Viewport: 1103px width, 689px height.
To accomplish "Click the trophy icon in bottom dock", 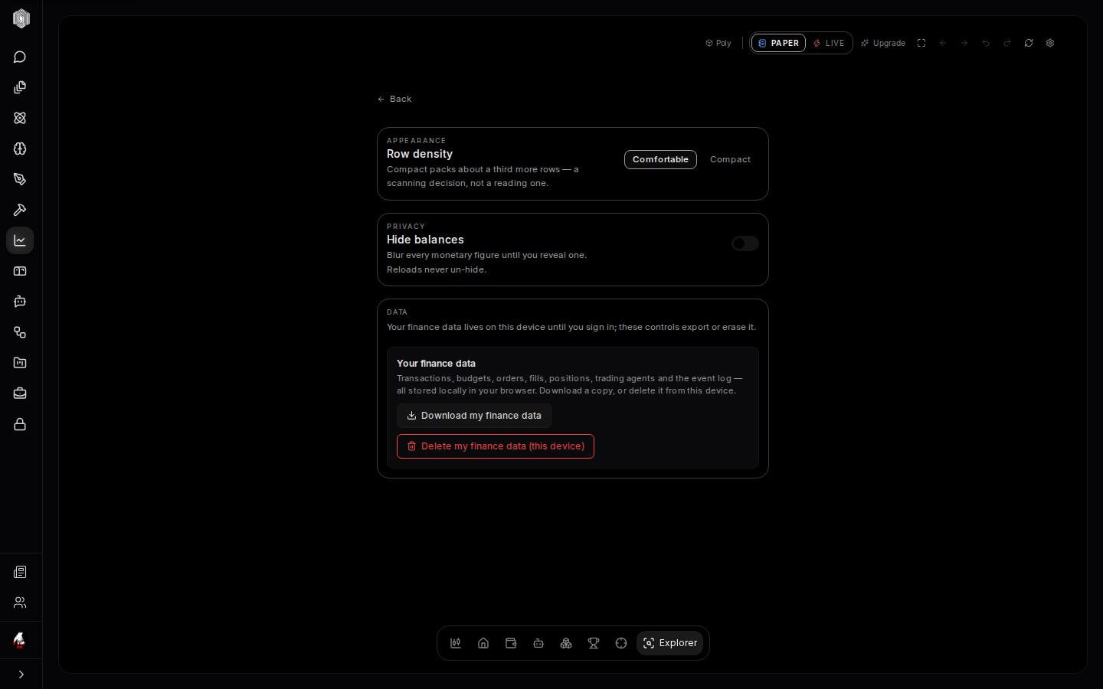I will (594, 643).
